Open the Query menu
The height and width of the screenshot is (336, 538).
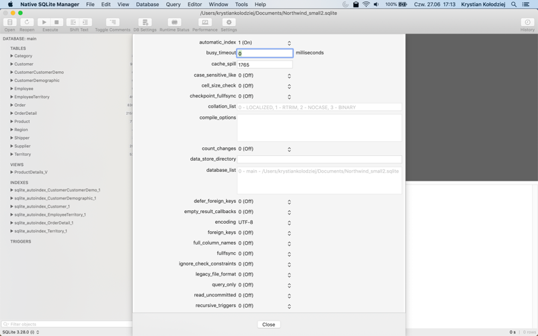coord(174,4)
